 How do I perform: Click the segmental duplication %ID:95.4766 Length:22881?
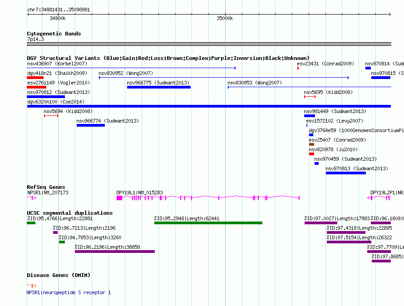31,223
